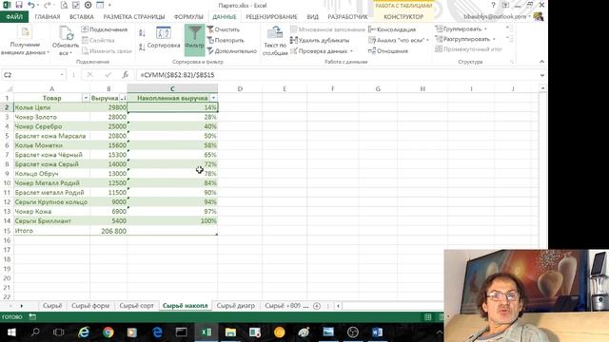
Task: Switch to sheet Сырьё сорт
Action: coord(136,306)
